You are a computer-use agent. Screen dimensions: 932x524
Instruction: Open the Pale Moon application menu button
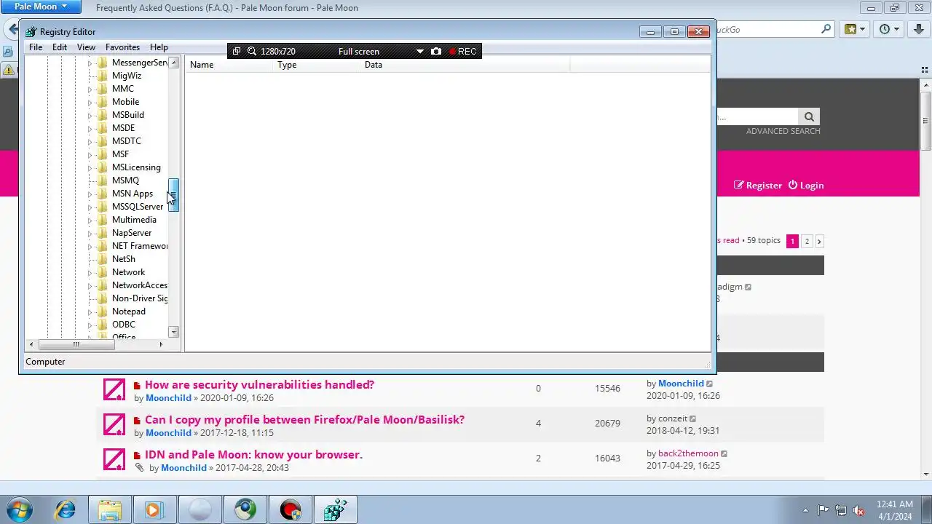(41, 7)
